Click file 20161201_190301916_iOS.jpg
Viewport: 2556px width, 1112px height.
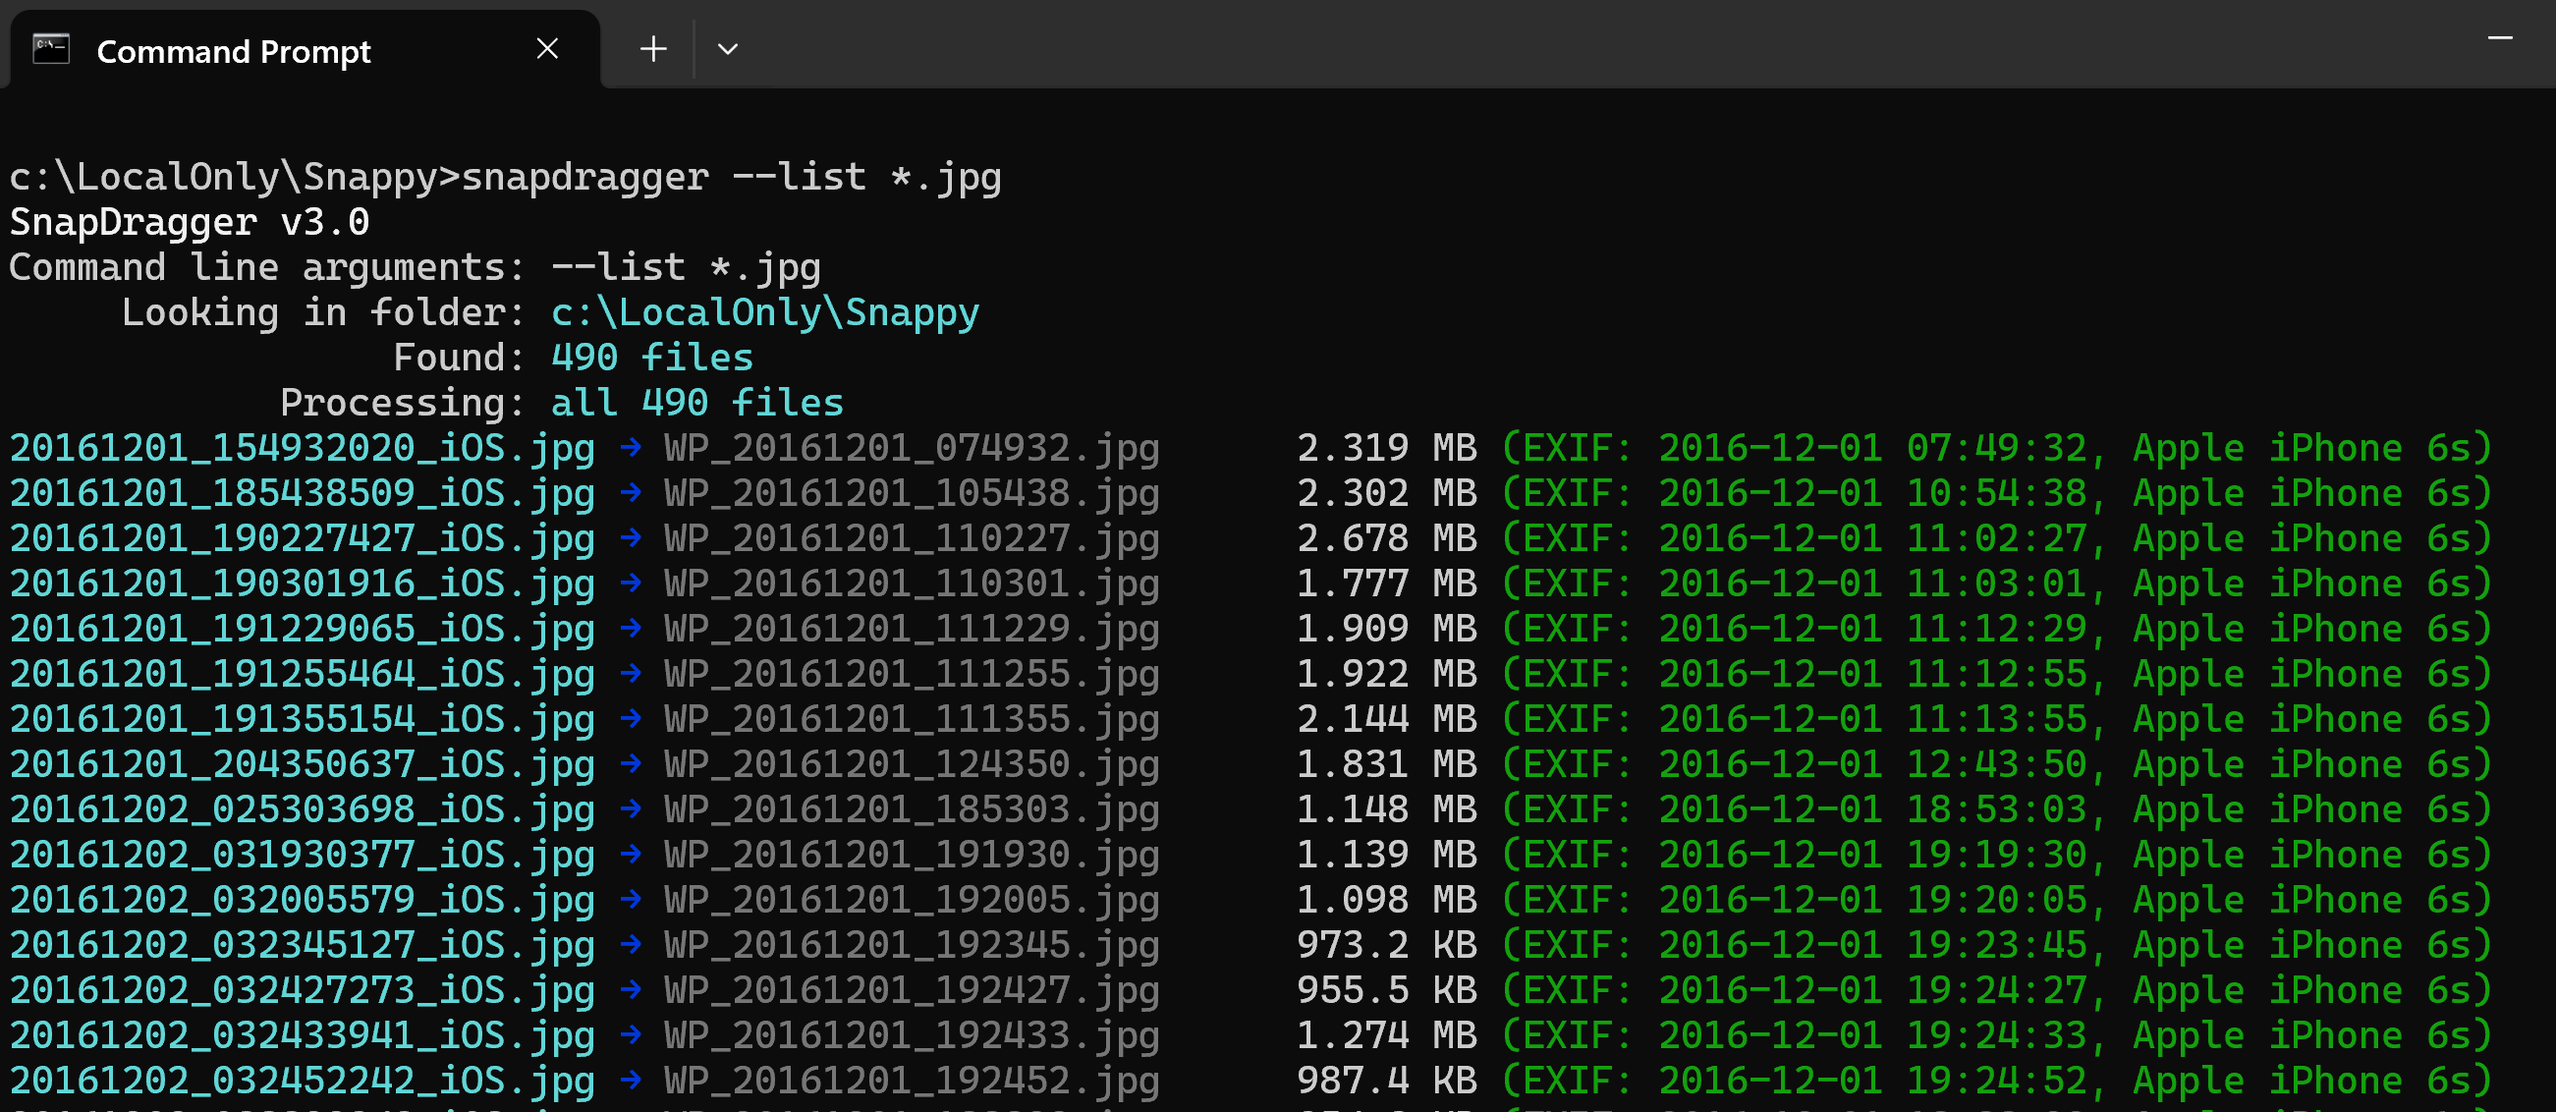tap(303, 584)
